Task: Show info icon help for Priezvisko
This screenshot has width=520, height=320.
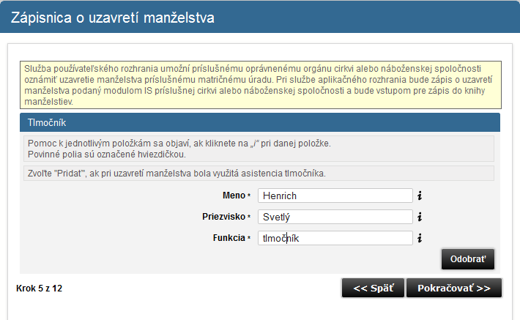Action: 420,217
